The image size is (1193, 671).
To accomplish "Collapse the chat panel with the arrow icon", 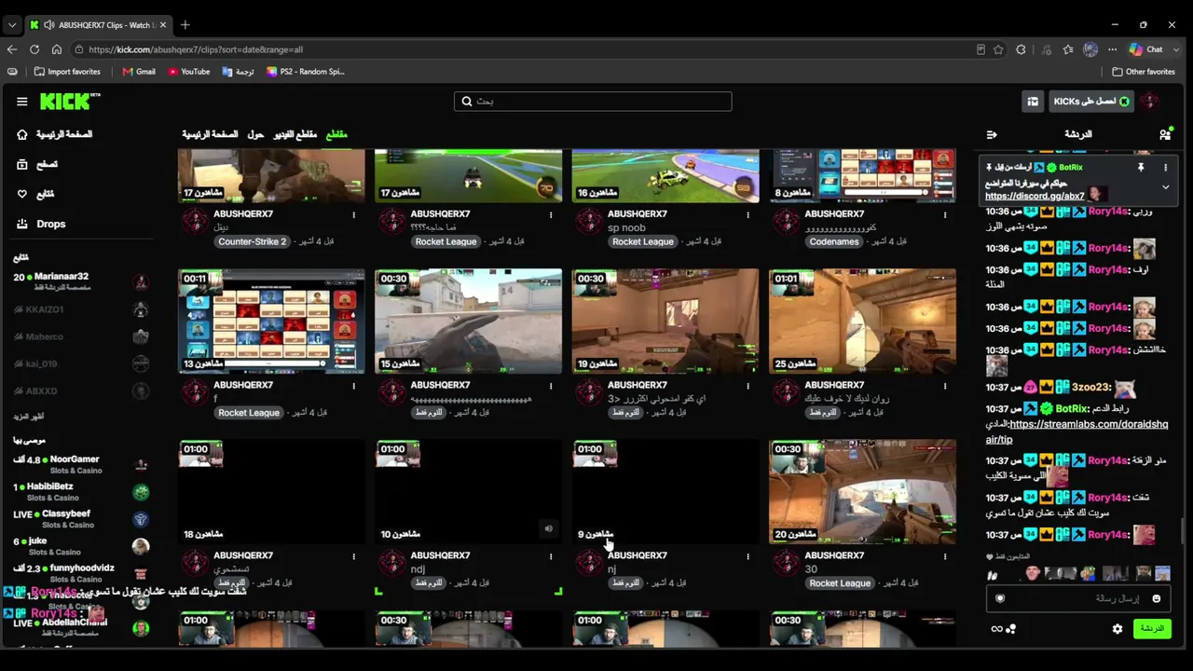I will coord(992,134).
